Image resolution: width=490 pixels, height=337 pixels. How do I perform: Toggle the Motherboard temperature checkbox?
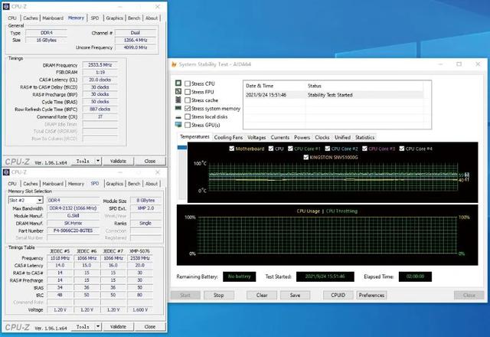pos(231,149)
